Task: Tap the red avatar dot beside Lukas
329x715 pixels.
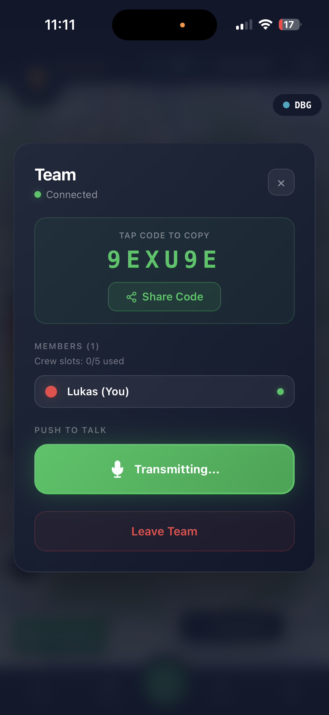Action: [x=51, y=391]
